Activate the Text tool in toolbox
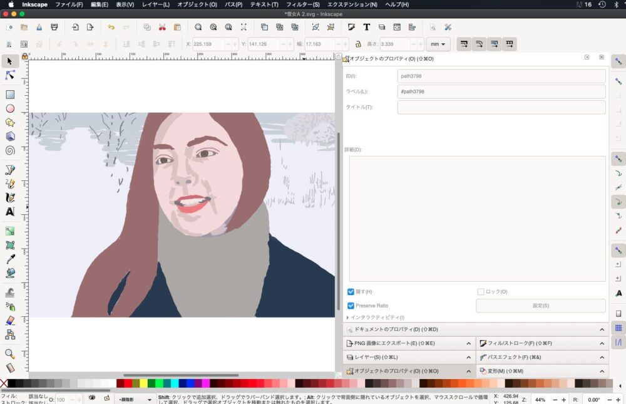626x404 pixels. (x=10, y=211)
